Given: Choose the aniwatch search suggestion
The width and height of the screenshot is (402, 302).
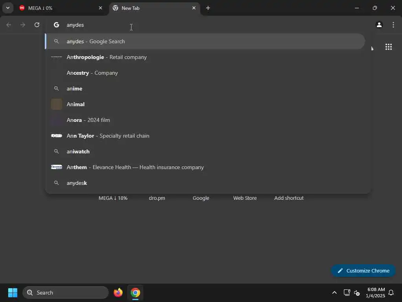Looking at the screenshot, I should click(x=205, y=151).
